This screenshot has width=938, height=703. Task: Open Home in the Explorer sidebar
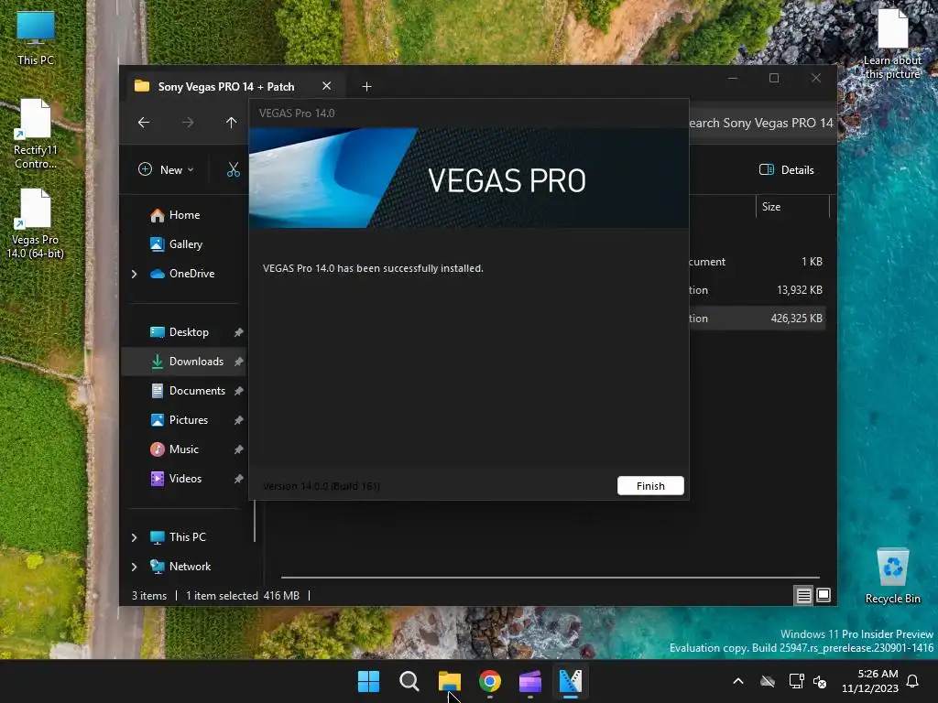point(183,214)
